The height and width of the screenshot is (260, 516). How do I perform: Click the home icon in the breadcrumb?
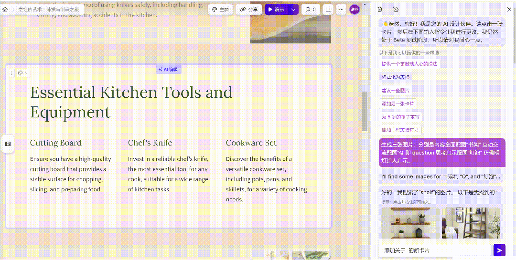click(x=5, y=9)
